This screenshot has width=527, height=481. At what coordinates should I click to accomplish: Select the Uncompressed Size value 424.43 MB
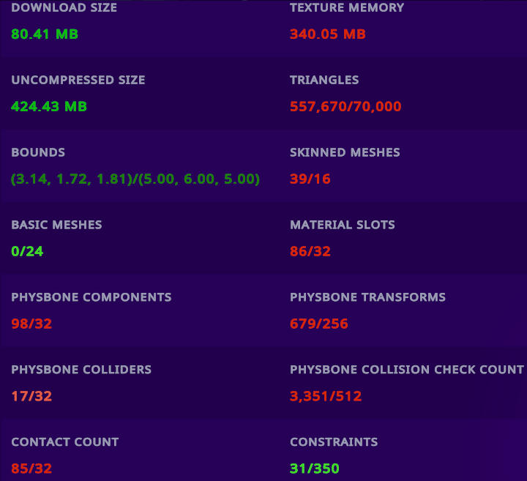[x=49, y=107]
